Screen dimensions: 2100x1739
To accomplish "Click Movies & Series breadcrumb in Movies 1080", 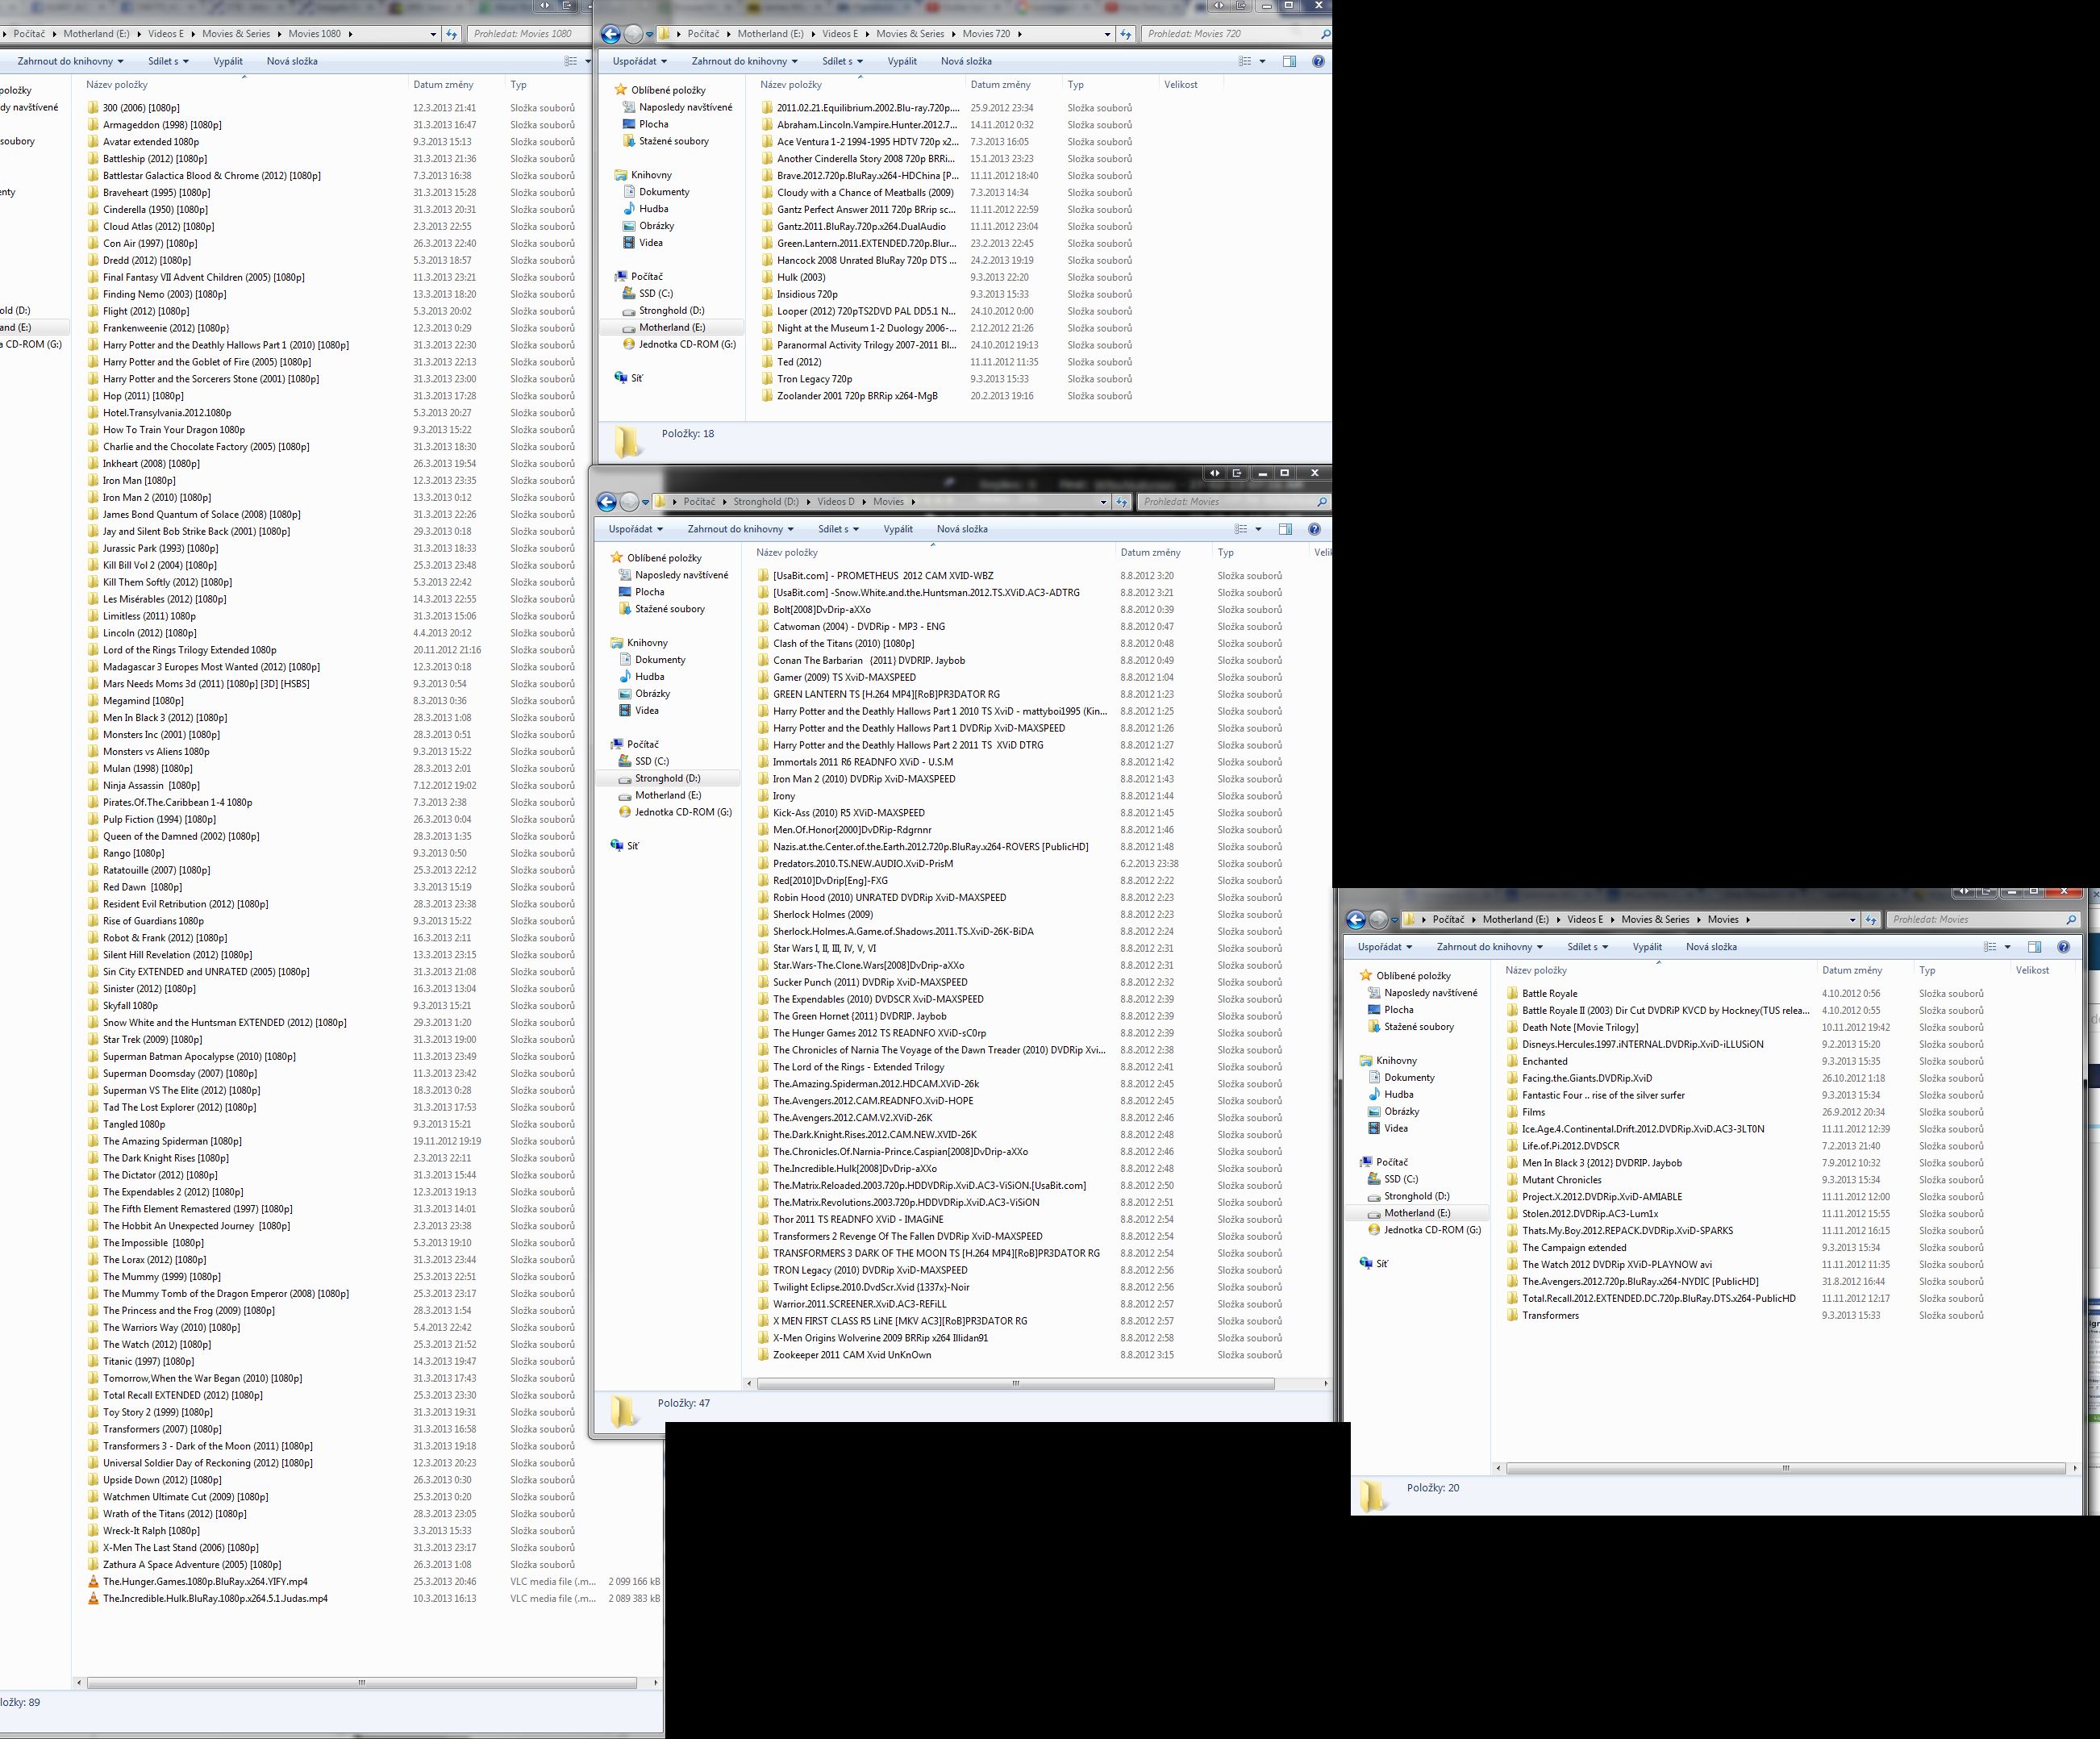I will (236, 34).
